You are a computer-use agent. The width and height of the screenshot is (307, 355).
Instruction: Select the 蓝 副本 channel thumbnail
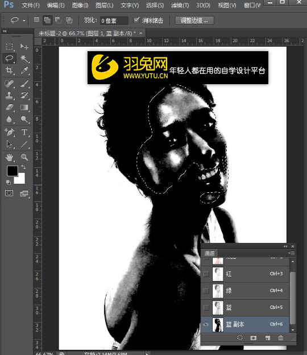tap(218, 324)
